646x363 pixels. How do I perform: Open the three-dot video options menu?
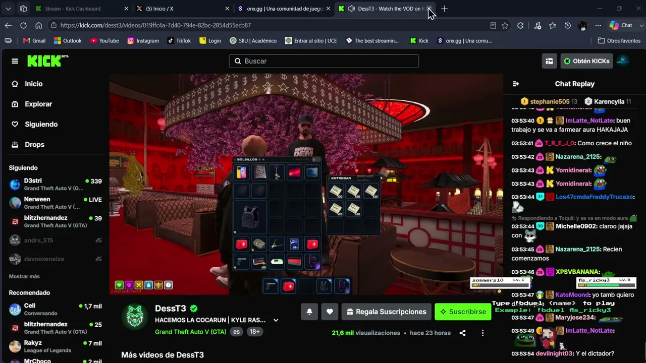pyautogui.click(x=482, y=333)
